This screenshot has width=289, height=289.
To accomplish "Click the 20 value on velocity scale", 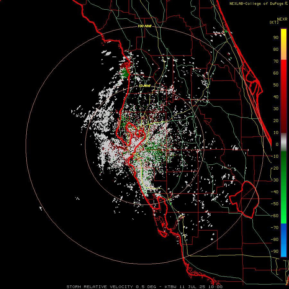I will (x=276, y=121).
